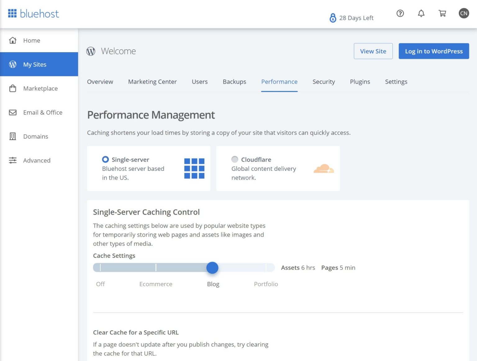Open the help question mark icon
This screenshot has width=477, height=361.
pyautogui.click(x=400, y=13)
